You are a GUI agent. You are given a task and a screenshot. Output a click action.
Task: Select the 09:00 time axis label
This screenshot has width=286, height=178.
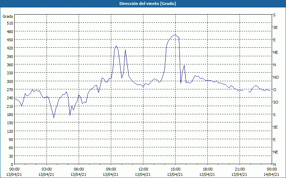click(x=111, y=169)
